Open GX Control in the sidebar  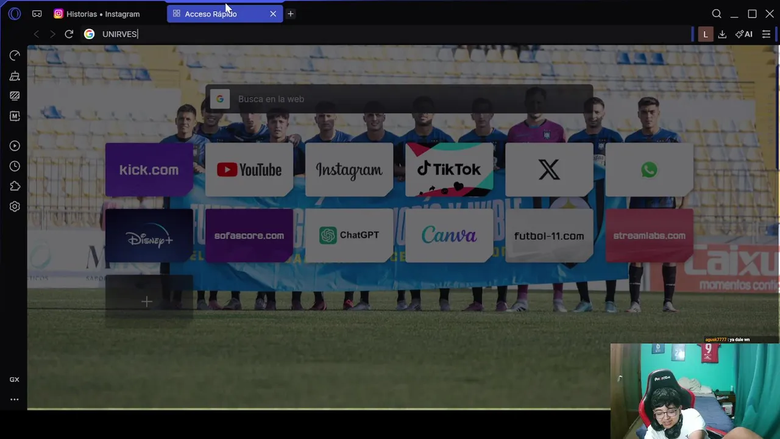tap(15, 55)
